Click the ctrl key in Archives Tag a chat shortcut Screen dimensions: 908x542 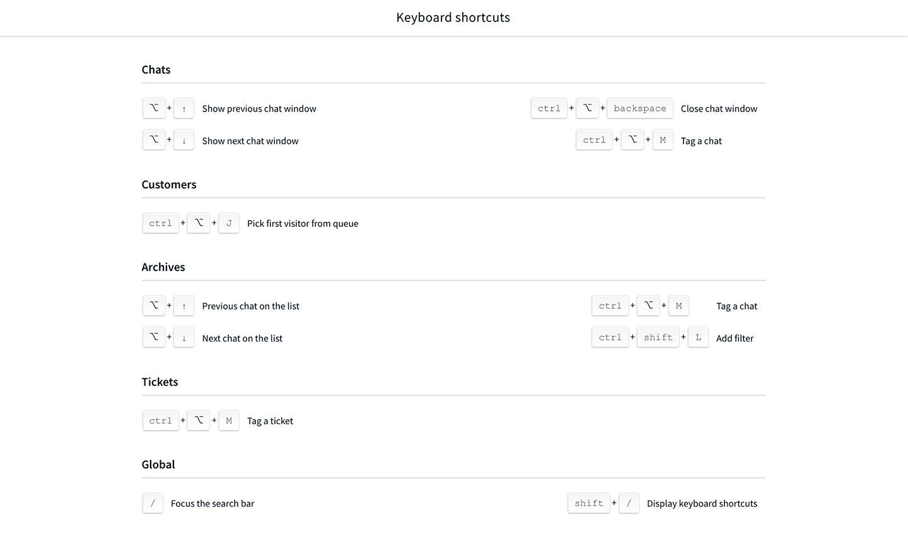[x=610, y=306]
